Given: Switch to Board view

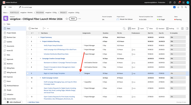Looking at the screenshot, I should [132, 29].
